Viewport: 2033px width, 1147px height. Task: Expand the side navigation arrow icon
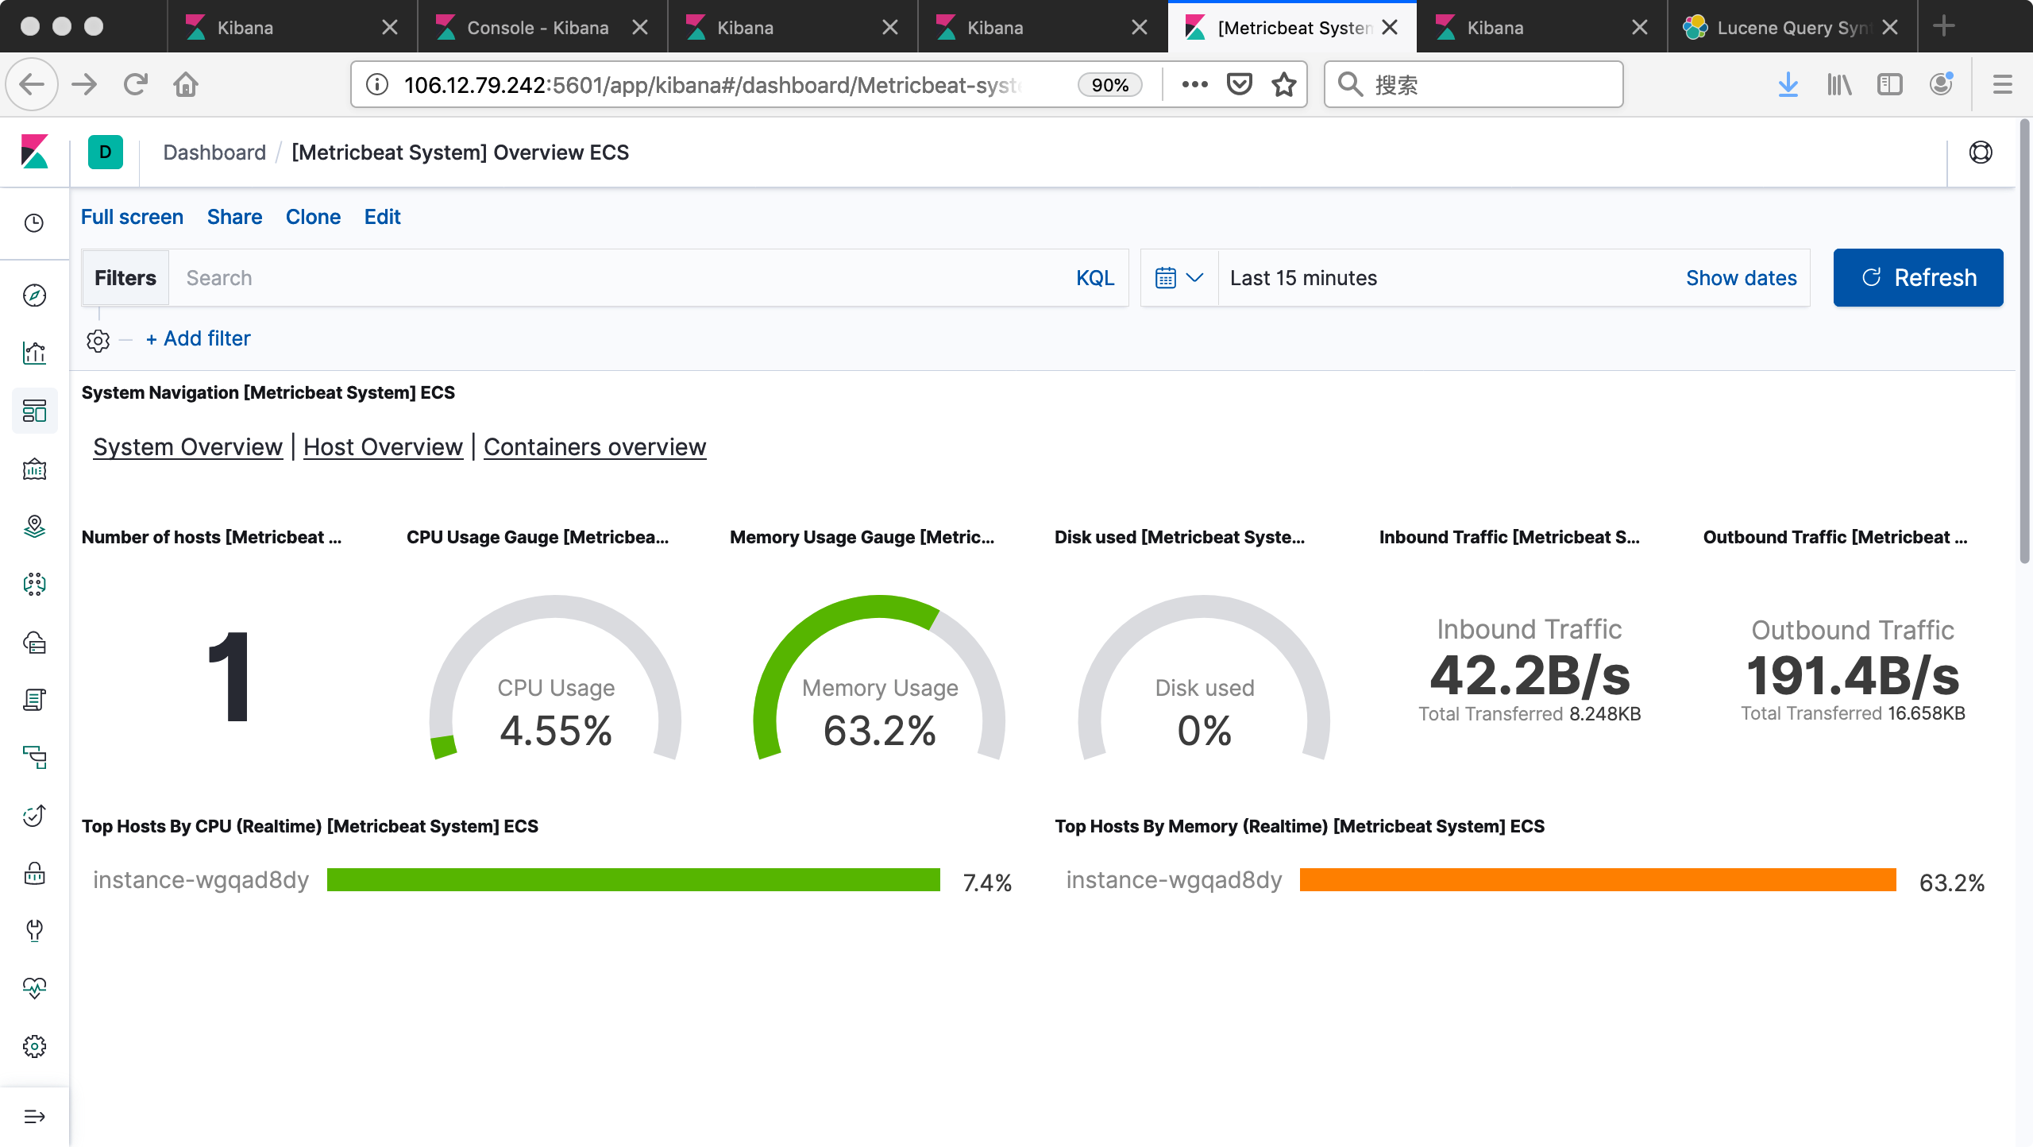tap(34, 1117)
